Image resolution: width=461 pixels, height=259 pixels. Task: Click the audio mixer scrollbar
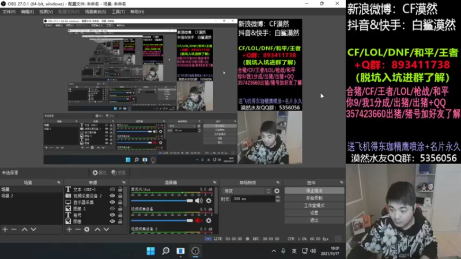pyautogui.click(x=217, y=200)
